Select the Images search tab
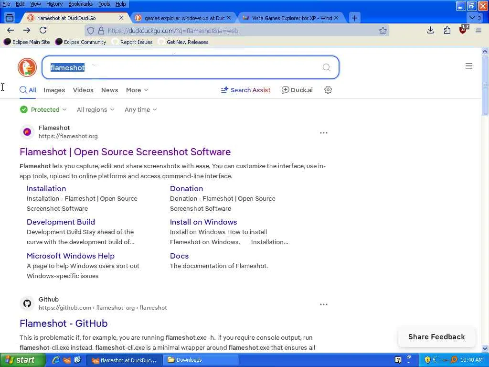The width and height of the screenshot is (489, 367). coord(54,90)
